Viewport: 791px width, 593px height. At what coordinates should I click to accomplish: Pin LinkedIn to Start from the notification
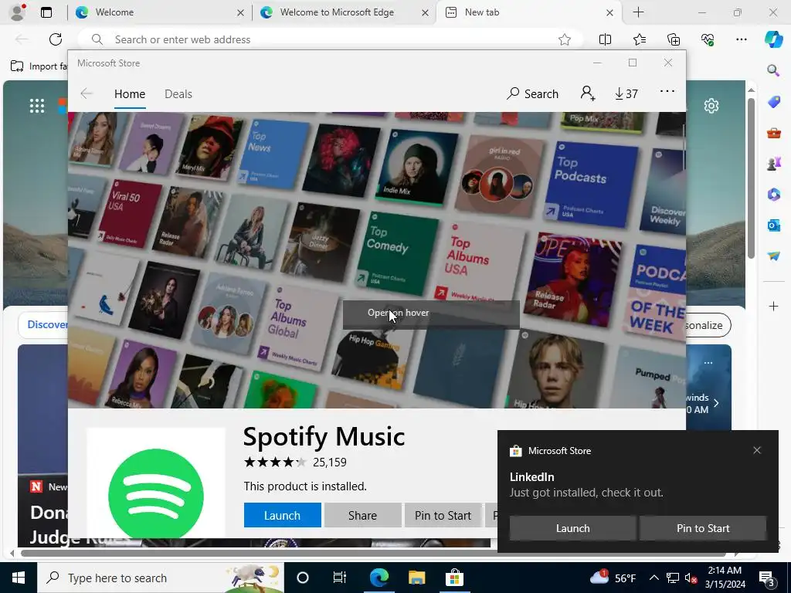click(x=703, y=528)
